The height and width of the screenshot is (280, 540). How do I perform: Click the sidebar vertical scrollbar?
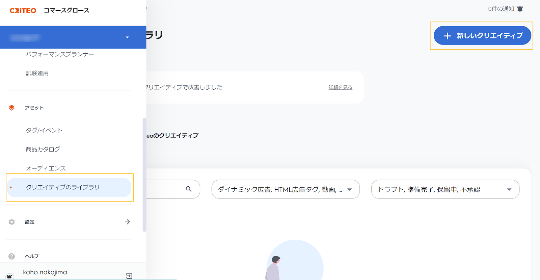tap(144, 175)
